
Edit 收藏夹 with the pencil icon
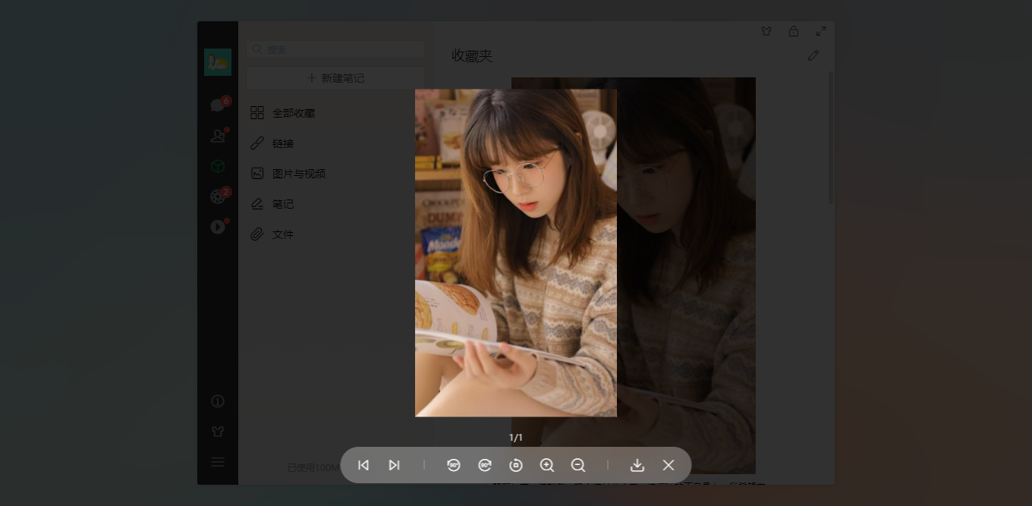tap(813, 55)
